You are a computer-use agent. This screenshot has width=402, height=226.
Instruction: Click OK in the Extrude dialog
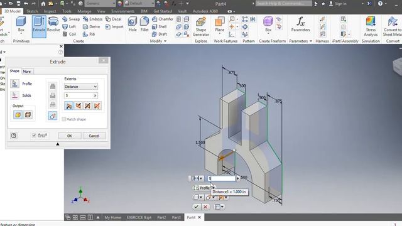(70, 136)
